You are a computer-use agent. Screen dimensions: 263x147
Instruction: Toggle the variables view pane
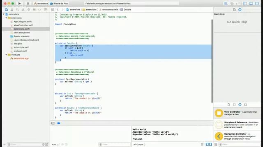pyautogui.click(x=207, y=144)
